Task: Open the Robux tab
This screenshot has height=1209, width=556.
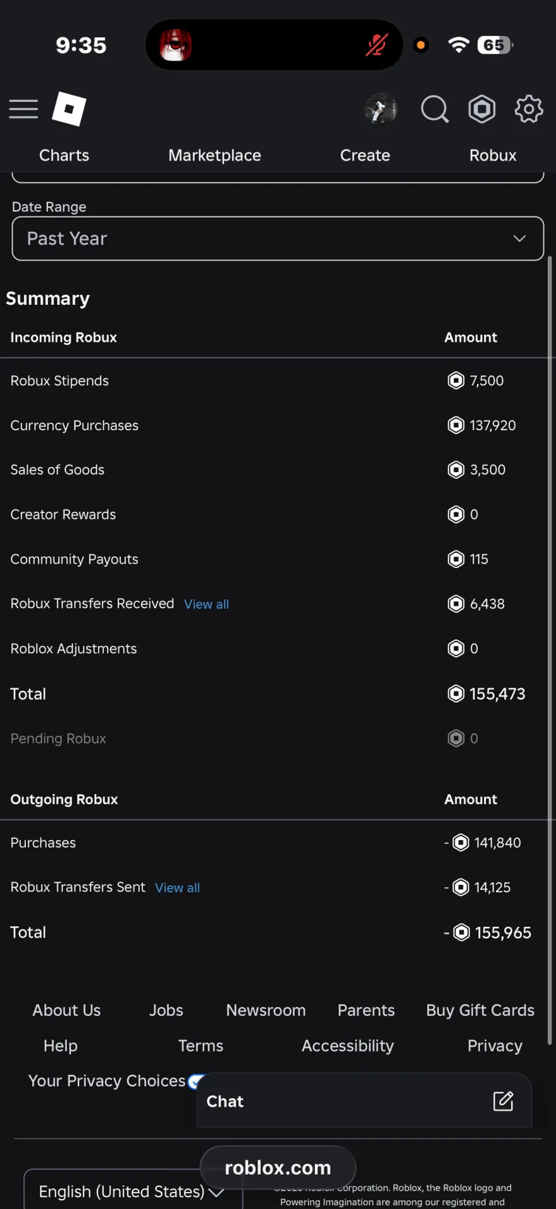Action: [493, 156]
